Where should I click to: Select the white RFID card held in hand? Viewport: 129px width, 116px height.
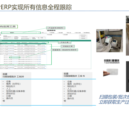(112, 72)
